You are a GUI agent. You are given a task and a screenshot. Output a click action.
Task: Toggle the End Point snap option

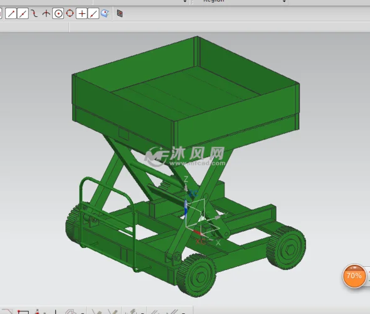click(11, 13)
